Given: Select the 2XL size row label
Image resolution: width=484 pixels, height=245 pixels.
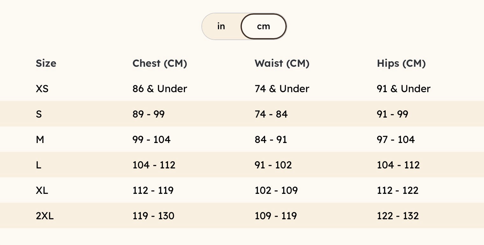Looking at the screenshot, I should (x=45, y=216).
